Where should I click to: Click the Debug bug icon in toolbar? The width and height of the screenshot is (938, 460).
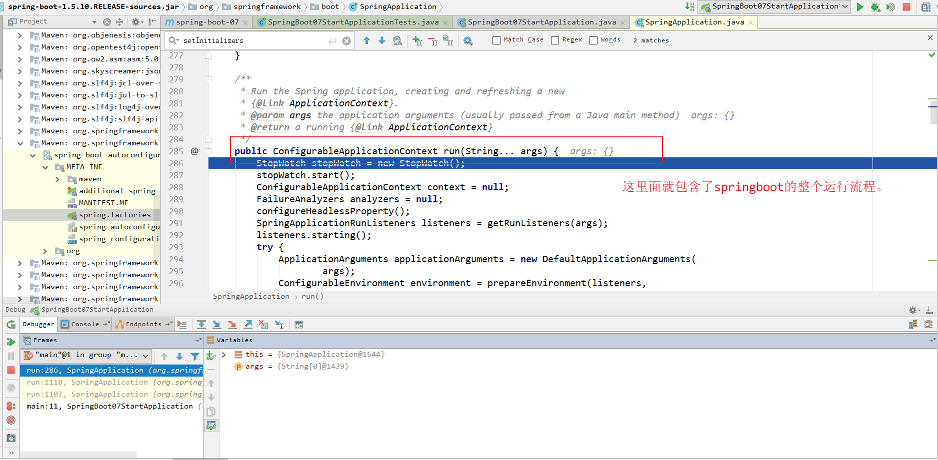pyautogui.click(x=875, y=7)
